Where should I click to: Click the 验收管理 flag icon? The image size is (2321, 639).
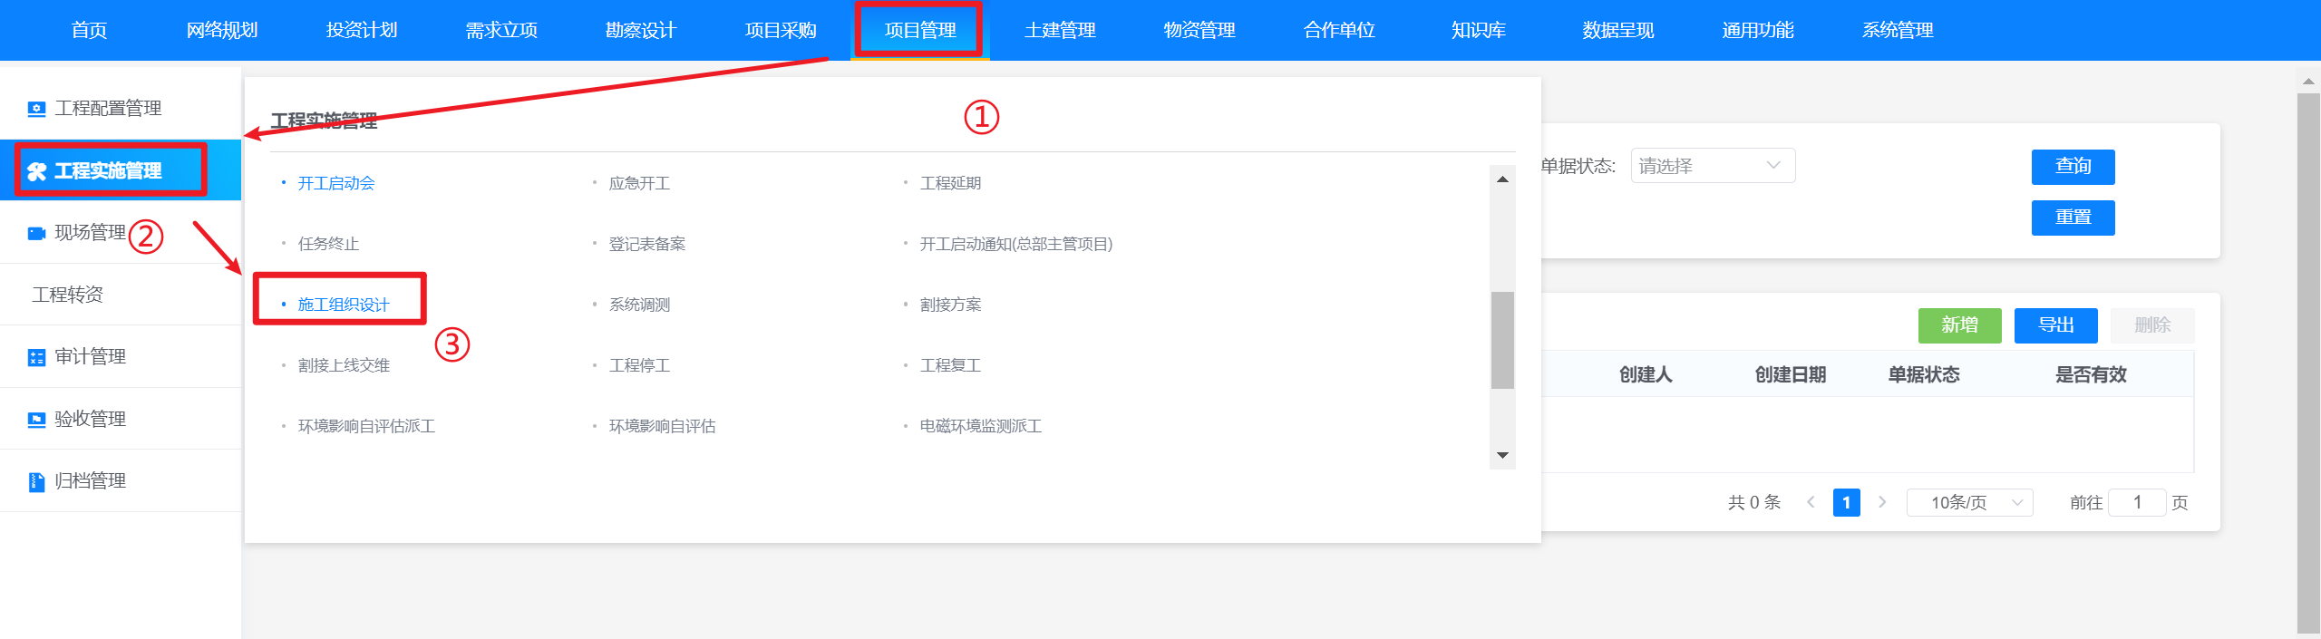click(36, 419)
